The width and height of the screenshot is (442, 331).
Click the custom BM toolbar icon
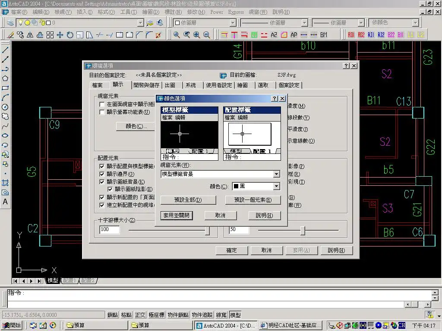click(324, 35)
